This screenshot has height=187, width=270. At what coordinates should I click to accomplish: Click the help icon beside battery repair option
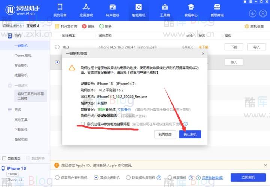coord(186,124)
